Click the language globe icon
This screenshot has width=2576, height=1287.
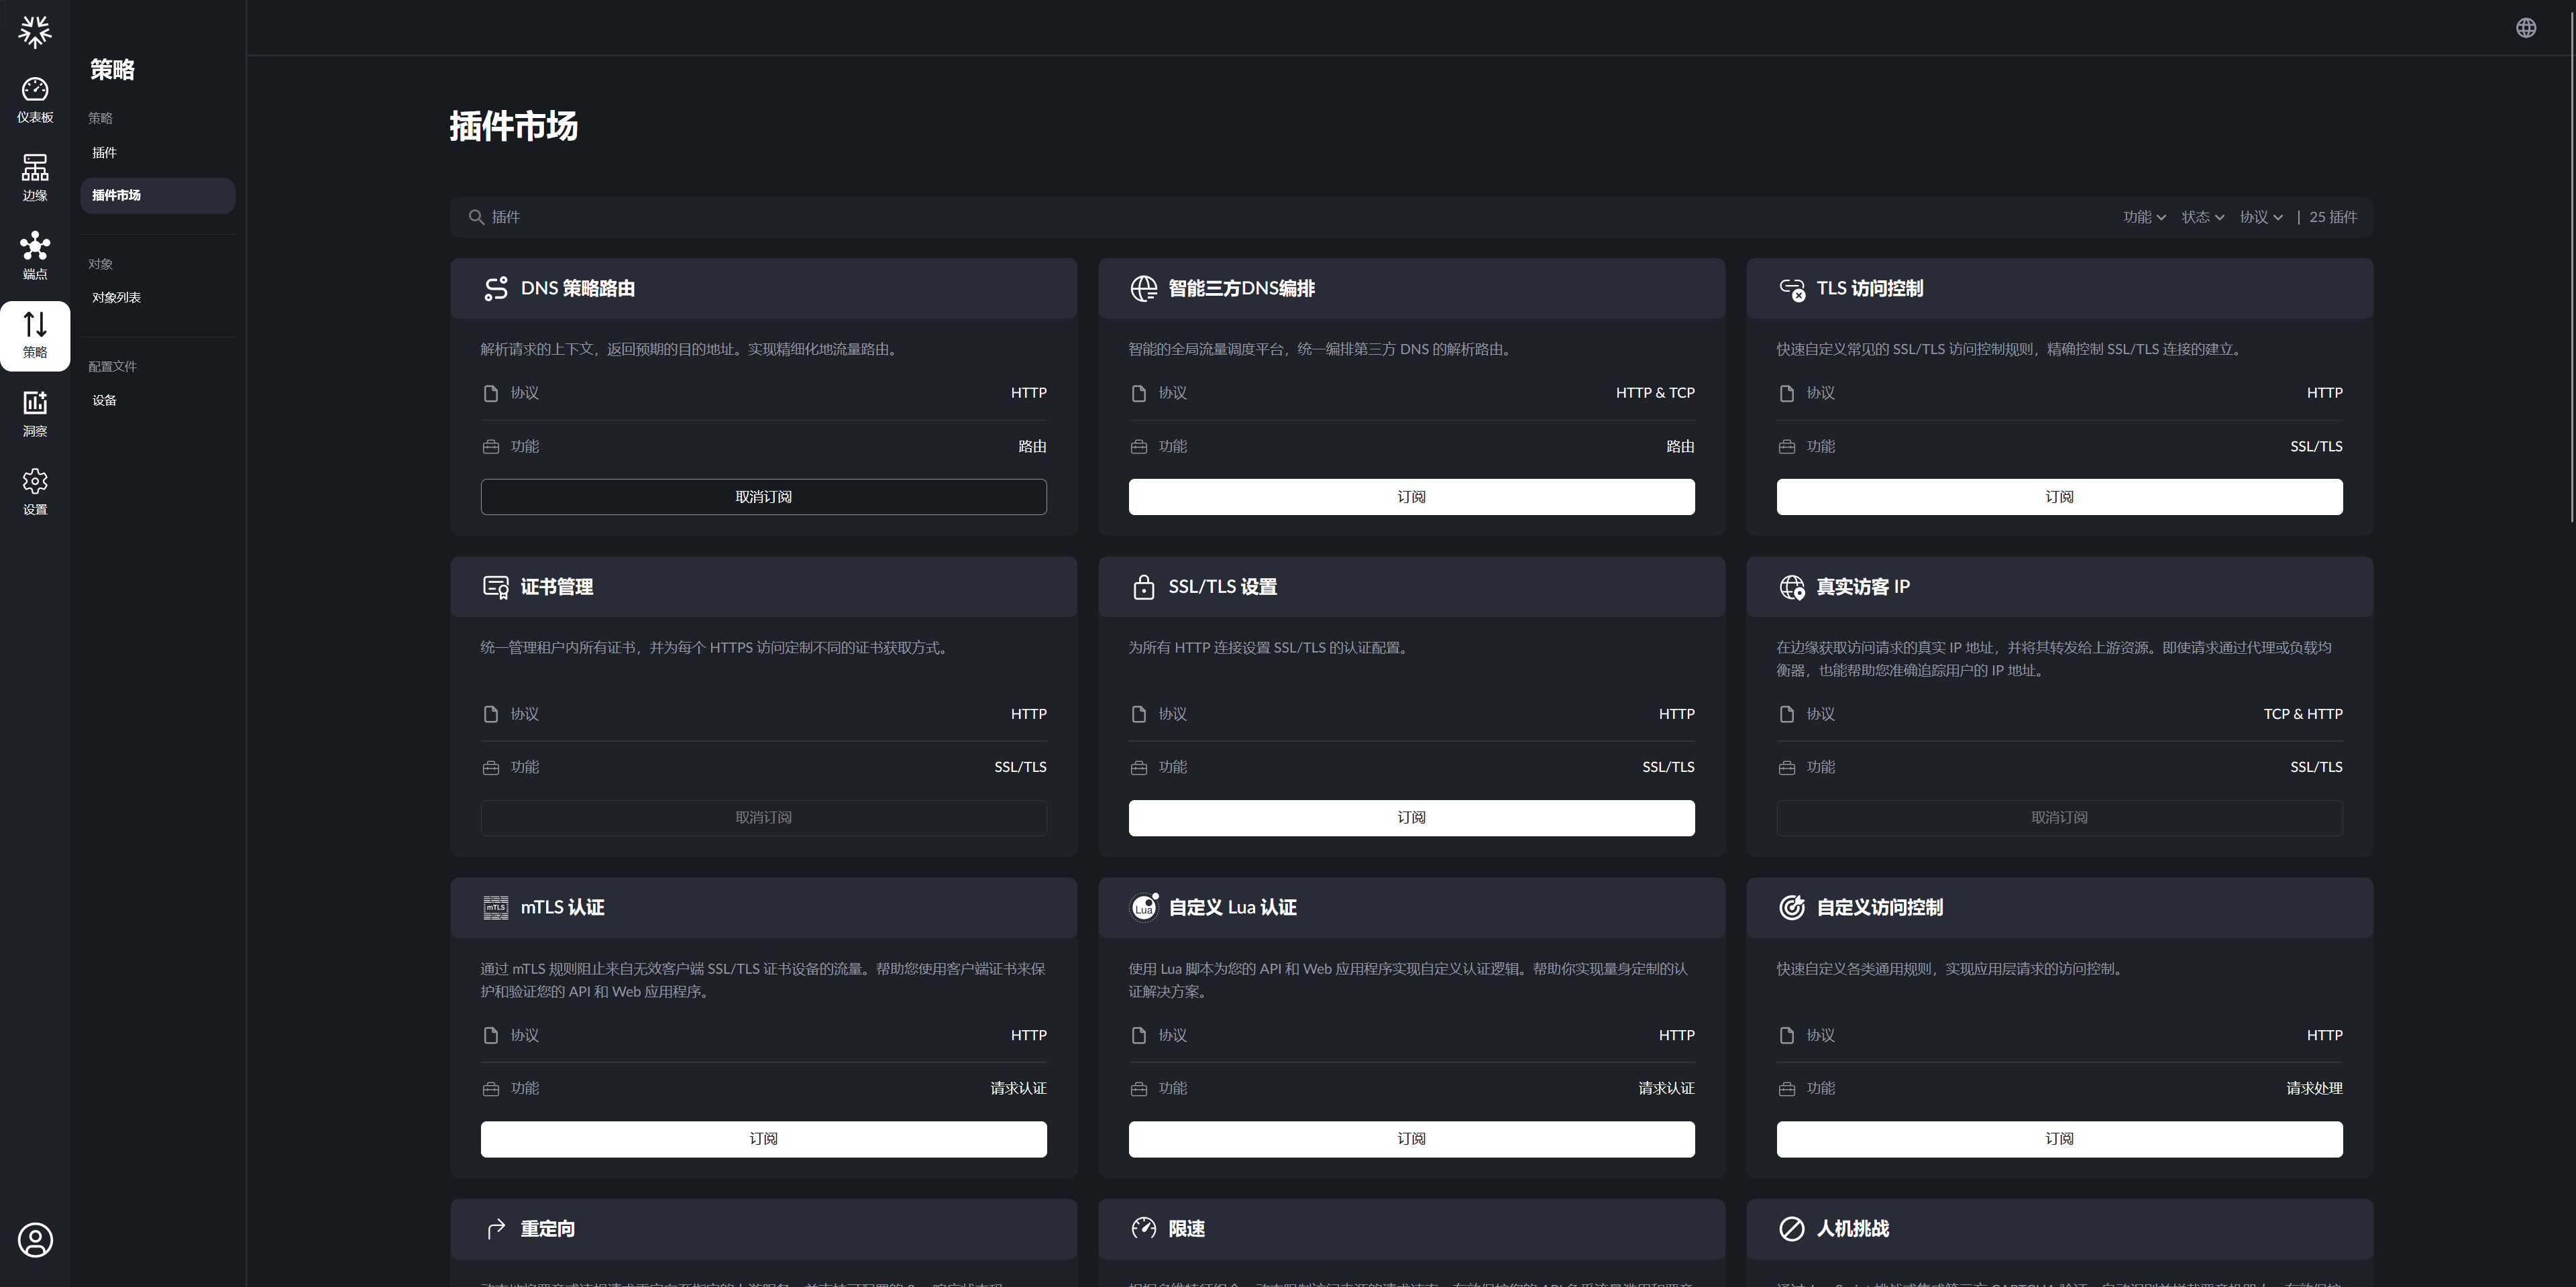[x=2526, y=28]
